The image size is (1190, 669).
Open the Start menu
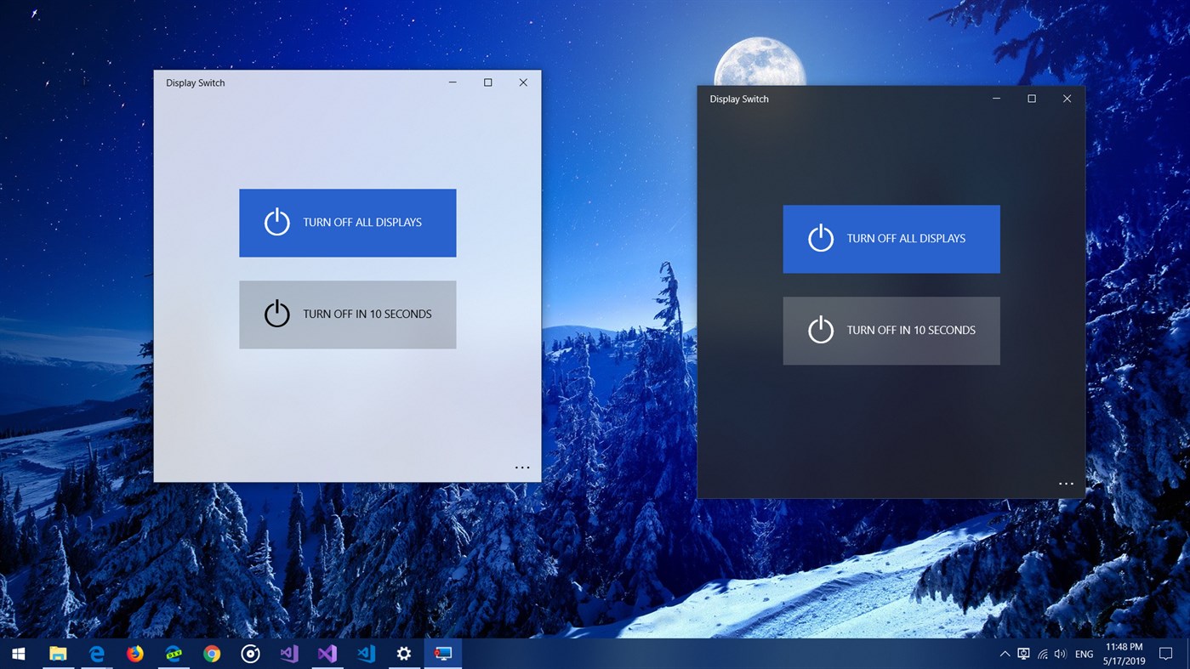[17, 654]
